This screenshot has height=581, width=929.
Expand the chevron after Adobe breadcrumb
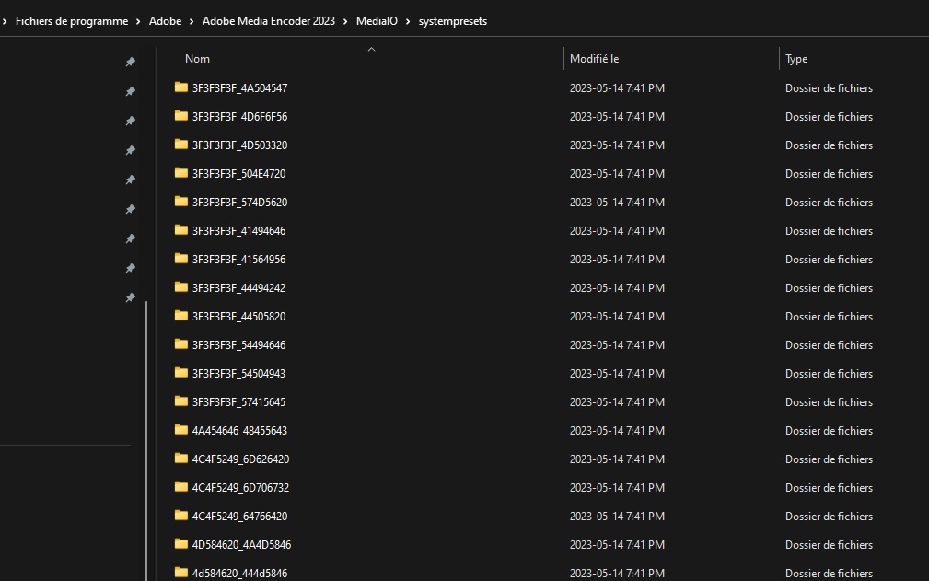point(192,21)
